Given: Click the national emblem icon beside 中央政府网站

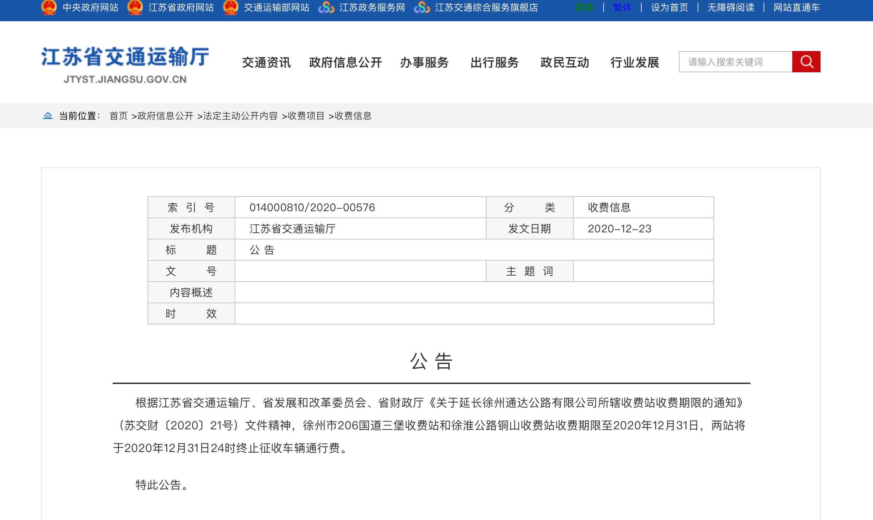Looking at the screenshot, I should [49, 7].
